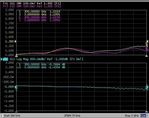Click the IFBW 70 kHz status label
Image resolution: width=149 pixels, height=118 pixels.
click(72, 116)
